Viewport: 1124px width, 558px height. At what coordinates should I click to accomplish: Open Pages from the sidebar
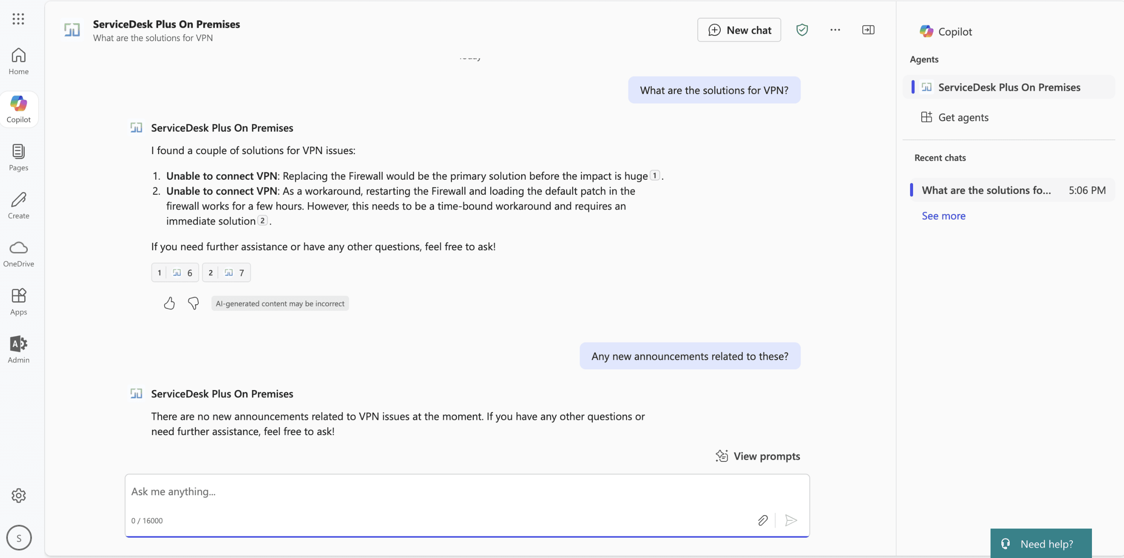point(18,158)
